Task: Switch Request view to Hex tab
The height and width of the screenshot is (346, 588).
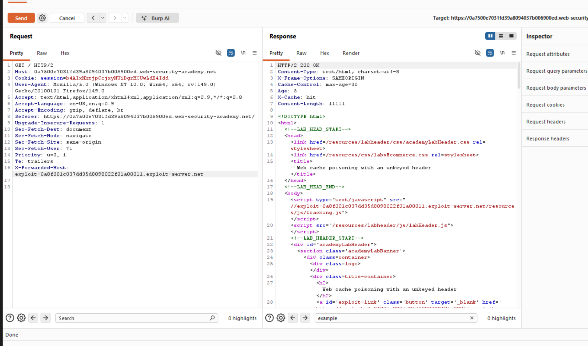Action: pos(65,53)
